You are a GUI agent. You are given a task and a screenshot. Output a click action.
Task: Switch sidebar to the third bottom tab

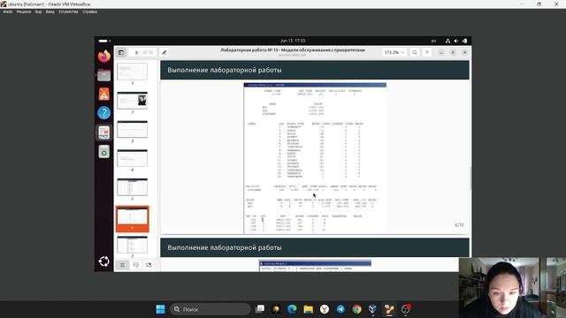tap(149, 265)
